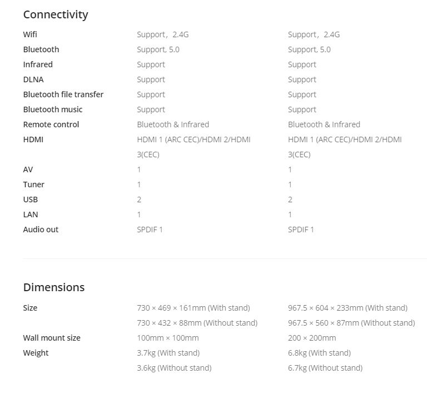Screen dimensions: 427x394
Task: Select the 3.7kg (With stand) weight
Action: click(168, 353)
